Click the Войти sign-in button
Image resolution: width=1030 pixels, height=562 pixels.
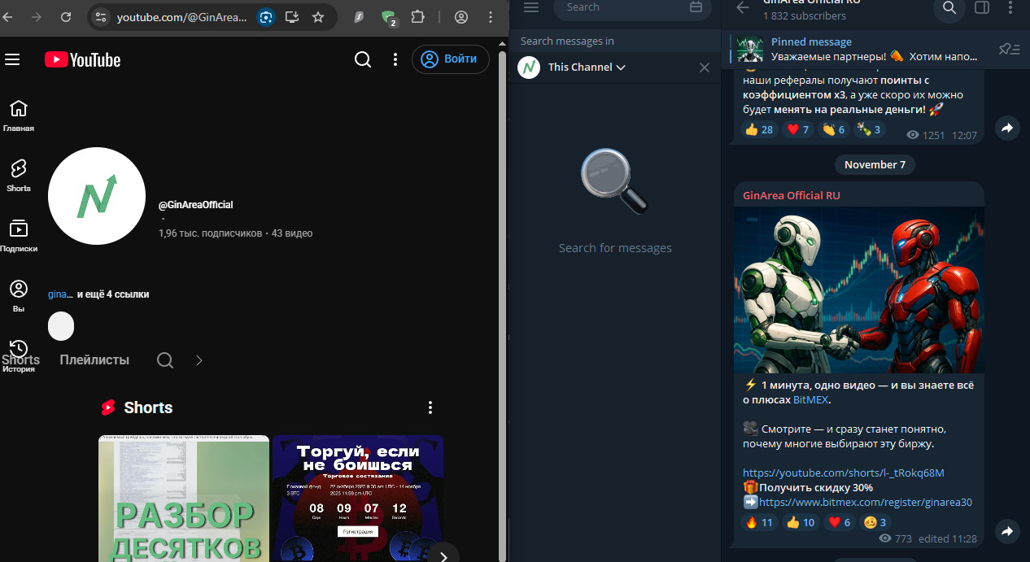tap(451, 59)
